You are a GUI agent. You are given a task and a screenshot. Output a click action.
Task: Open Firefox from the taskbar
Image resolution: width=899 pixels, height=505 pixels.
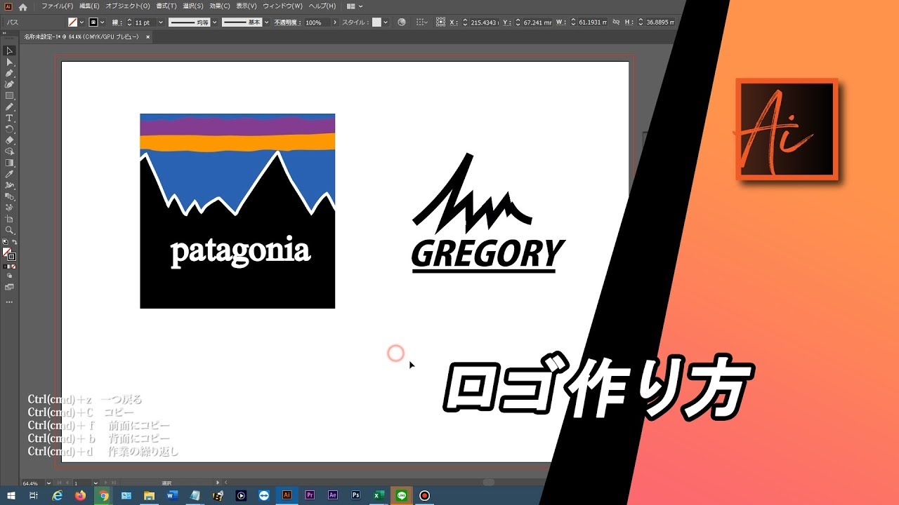pyautogui.click(x=80, y=495)
